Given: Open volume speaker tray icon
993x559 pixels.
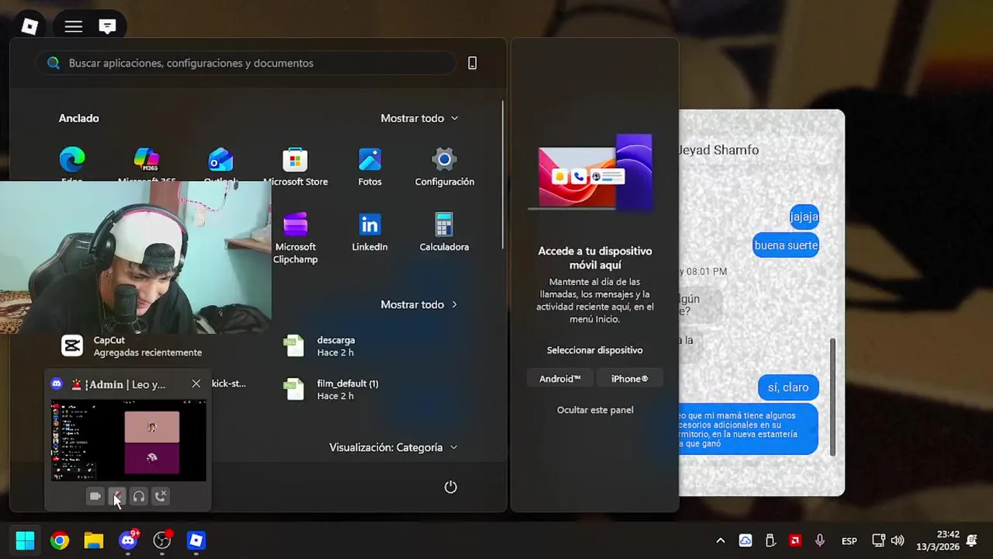Looking at the screenshot, I should click(x=898, y=540).
